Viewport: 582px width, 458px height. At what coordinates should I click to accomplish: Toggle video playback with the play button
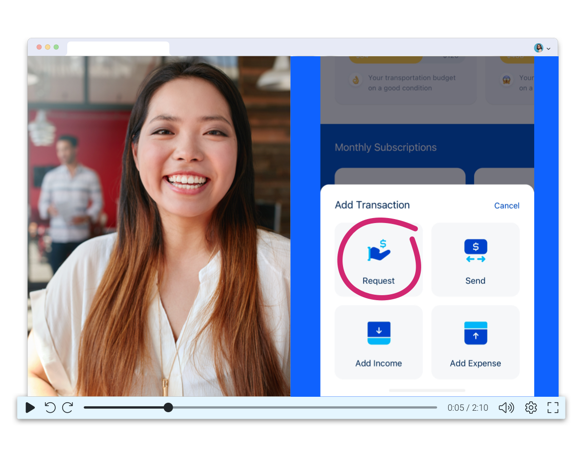30,408
